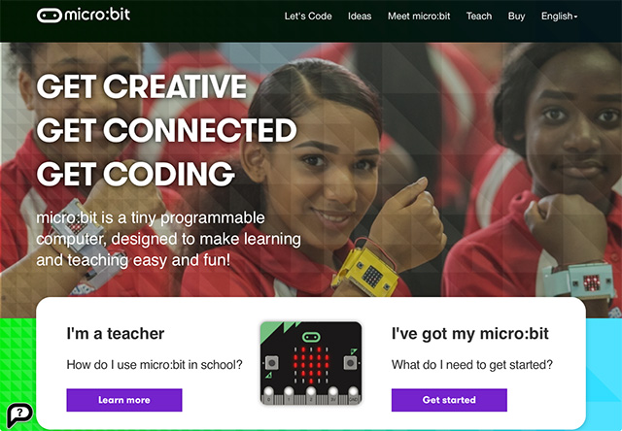Click right button B on micro:bit board
The image size is (622, 431).
coord(350,362)
